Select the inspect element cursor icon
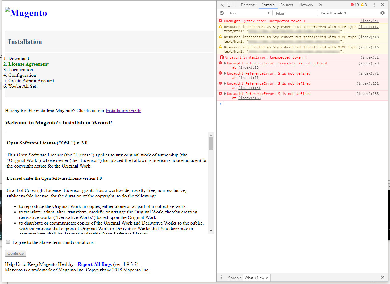The height and width of the screenshot is (284, 390). tap(221, 5)
